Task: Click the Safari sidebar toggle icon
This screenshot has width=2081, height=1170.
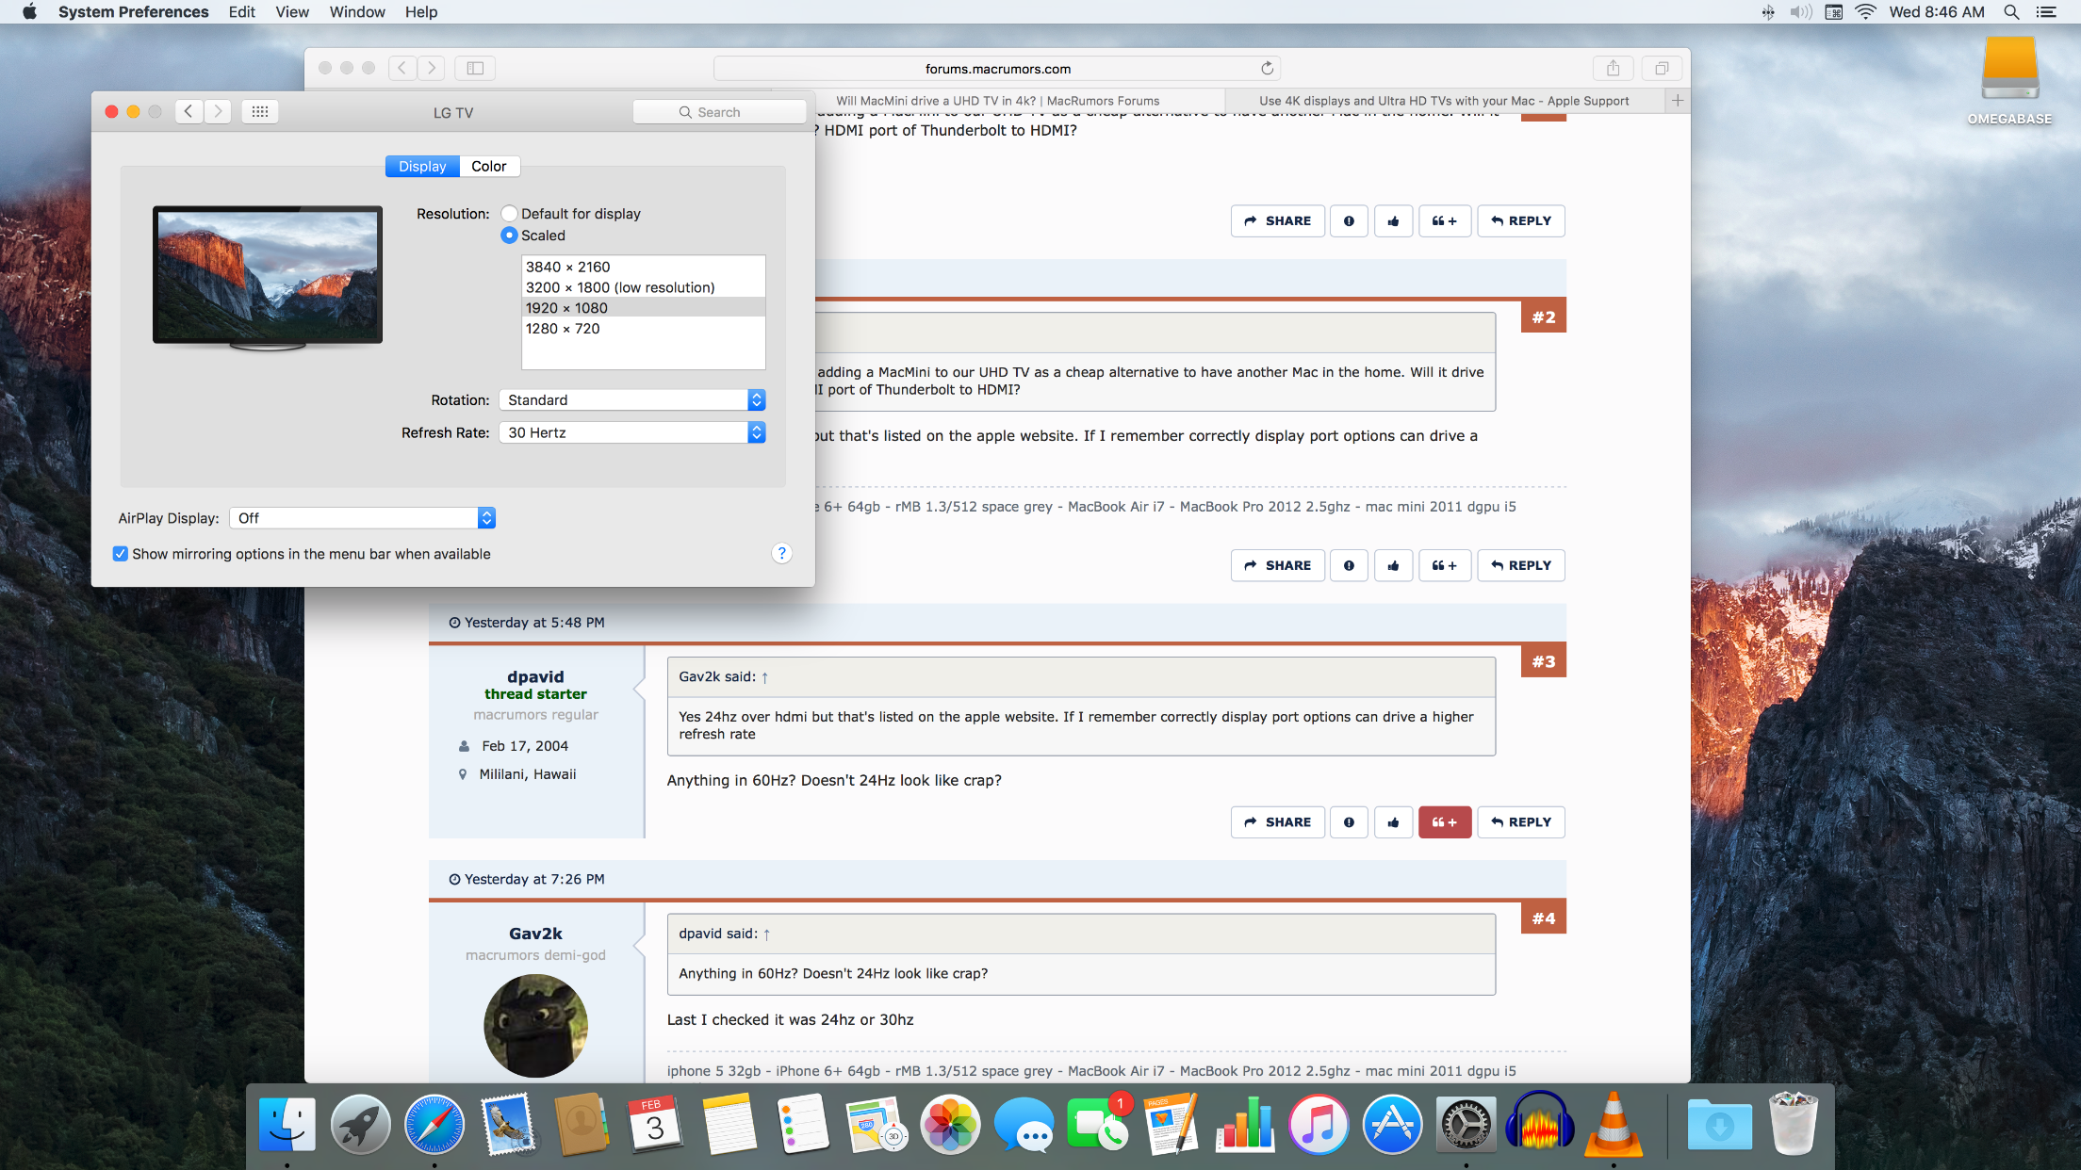Action: 476,69
